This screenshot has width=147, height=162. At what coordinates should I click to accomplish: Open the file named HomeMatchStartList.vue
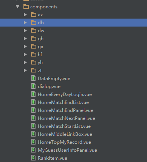tap(64, 126)
